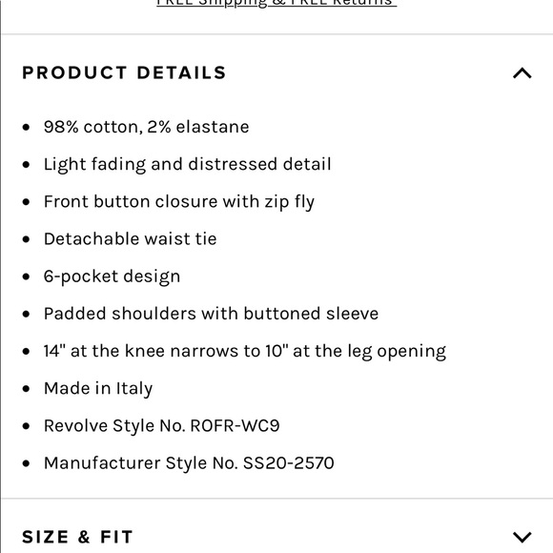Click the Revolve style code ROFR-WC9
Screen dimensions: 553x553
point(235,425)
